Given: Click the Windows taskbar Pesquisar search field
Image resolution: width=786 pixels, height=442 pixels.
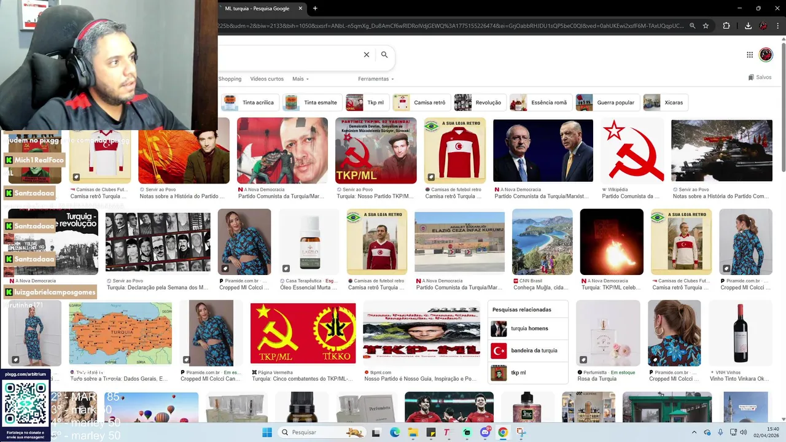Looking at the screenshot, I should click(x=321, y=432).
